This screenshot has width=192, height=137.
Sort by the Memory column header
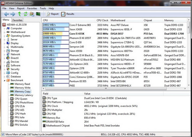coord(175,20)
